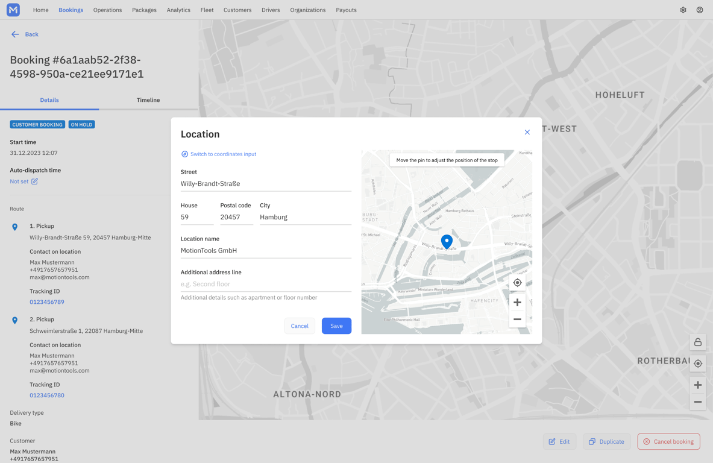Click the Schweimlerstraße 1 pickup address
713x463 pixels.
pos(86,331)
